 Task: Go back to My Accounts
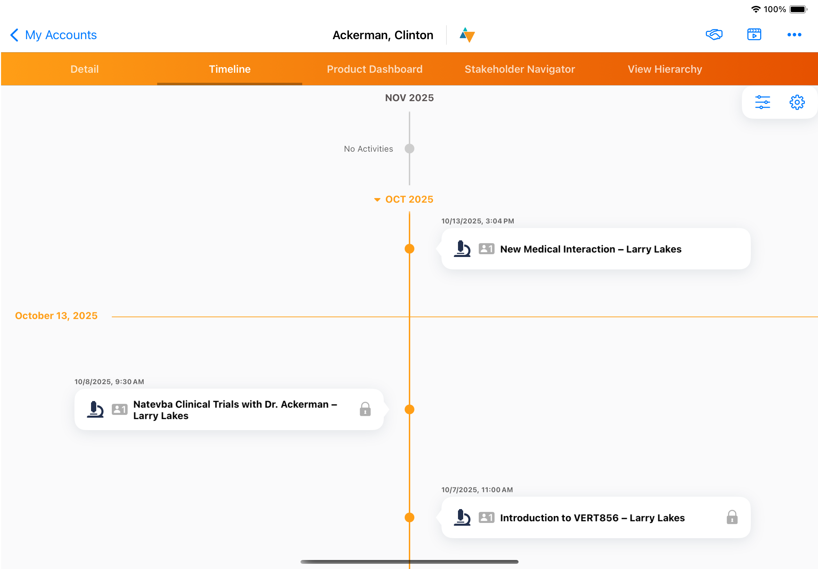53,35
